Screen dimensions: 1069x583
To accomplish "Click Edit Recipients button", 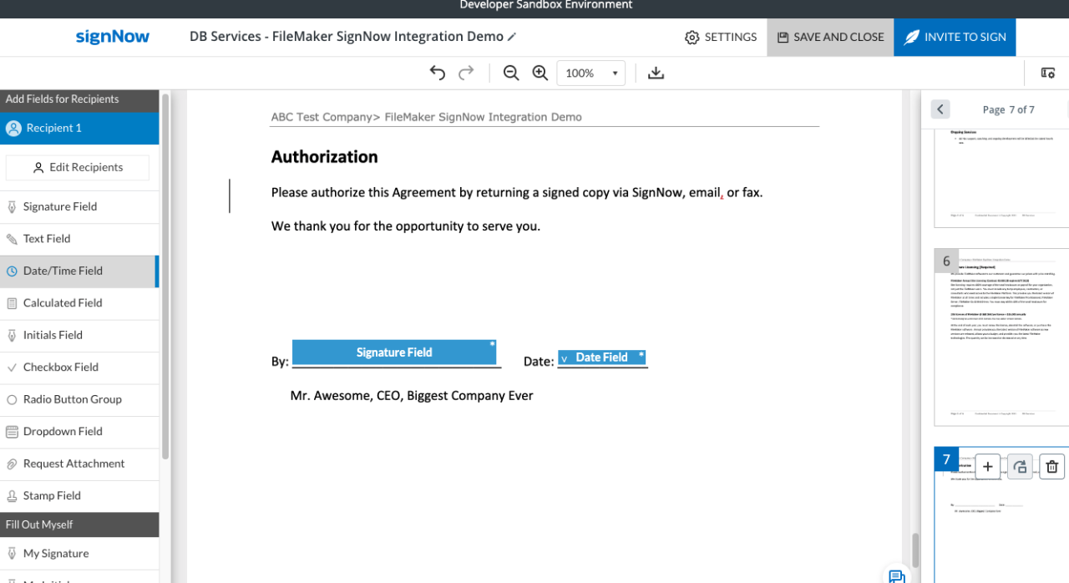I will (x=78, y=167).
